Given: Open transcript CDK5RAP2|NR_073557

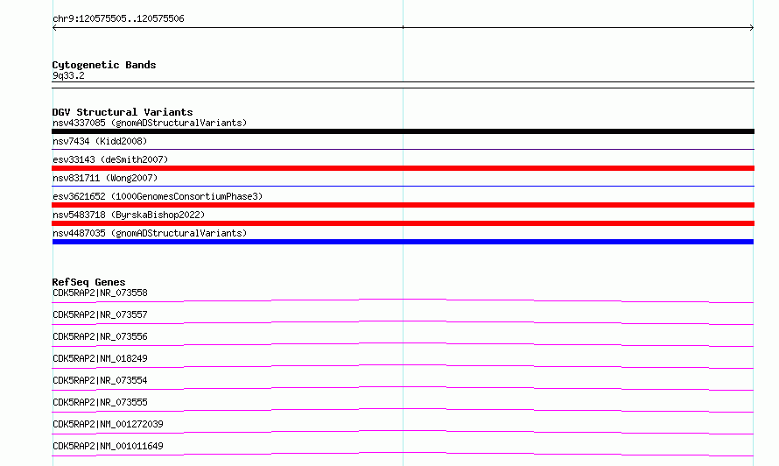Looking at the screenshot, I should point(100,314).
